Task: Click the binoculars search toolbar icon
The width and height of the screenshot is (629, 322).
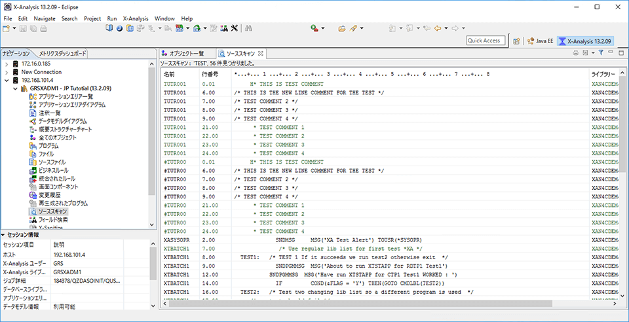Action: click(248, 28)
